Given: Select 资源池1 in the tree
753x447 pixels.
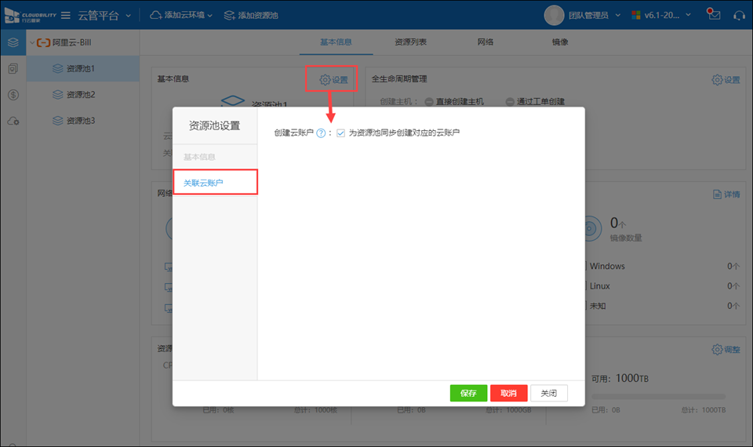Looking at the screenshot, I should (x=83, y=69).
